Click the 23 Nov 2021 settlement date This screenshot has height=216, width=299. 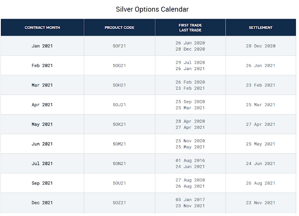pyautogui.click(x=261, y=203)
